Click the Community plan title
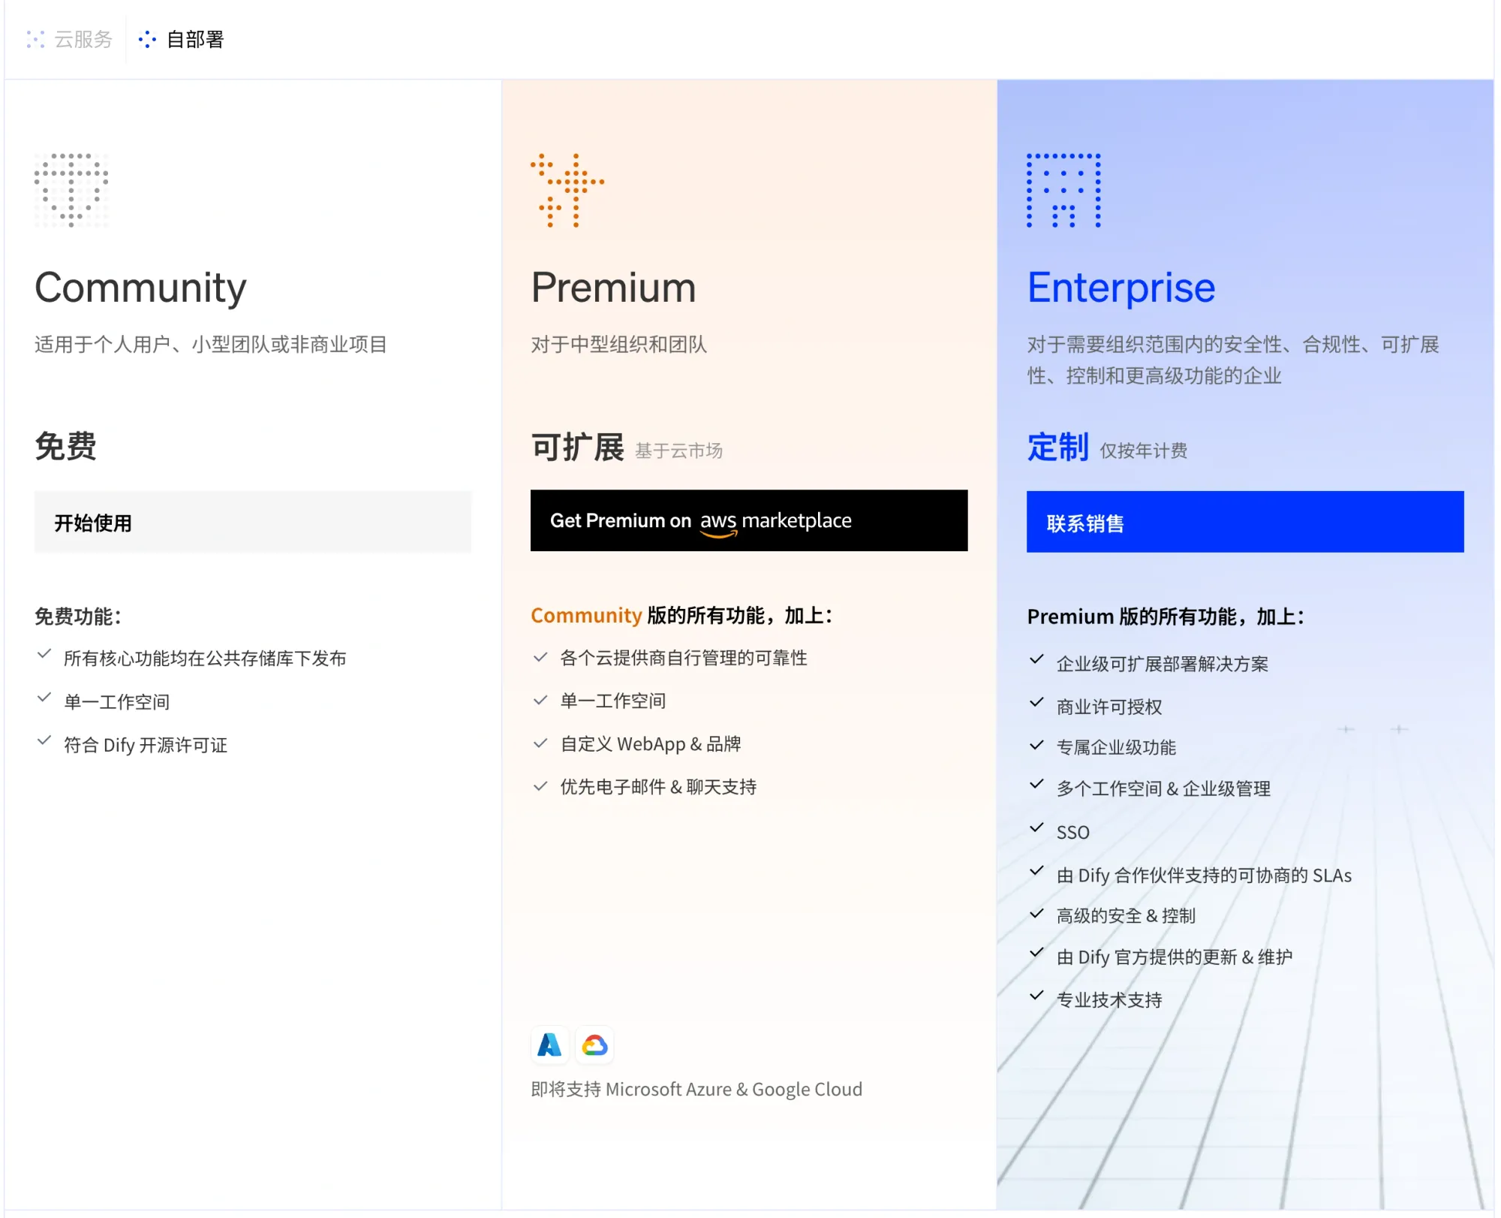 (x=140, y=288)
